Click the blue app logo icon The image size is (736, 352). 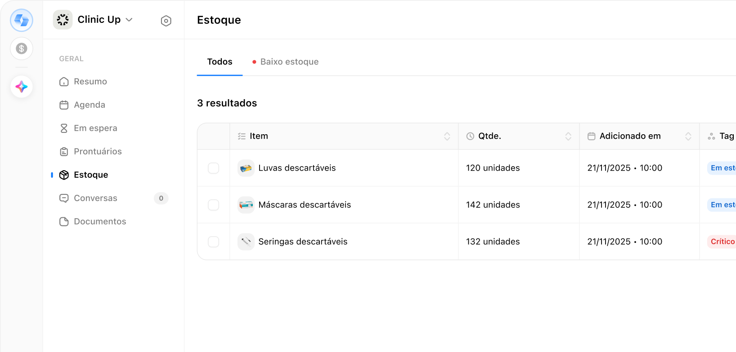point(22,20)
